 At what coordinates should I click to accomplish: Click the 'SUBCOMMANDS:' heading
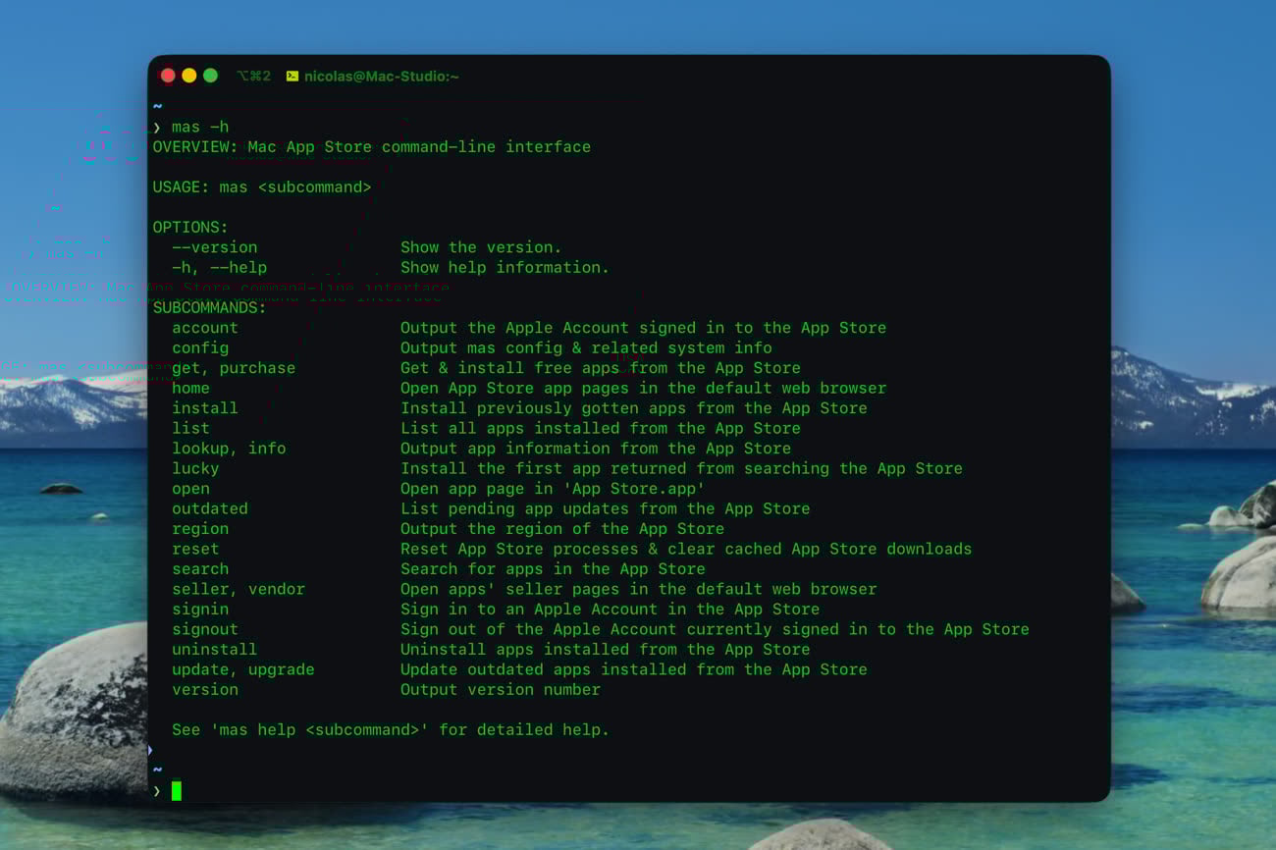(209, 307)
